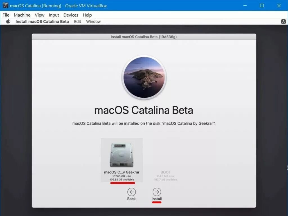Click the macOS Catalina island logo
This screenshot has width=288, height=216.
point(144,77)
